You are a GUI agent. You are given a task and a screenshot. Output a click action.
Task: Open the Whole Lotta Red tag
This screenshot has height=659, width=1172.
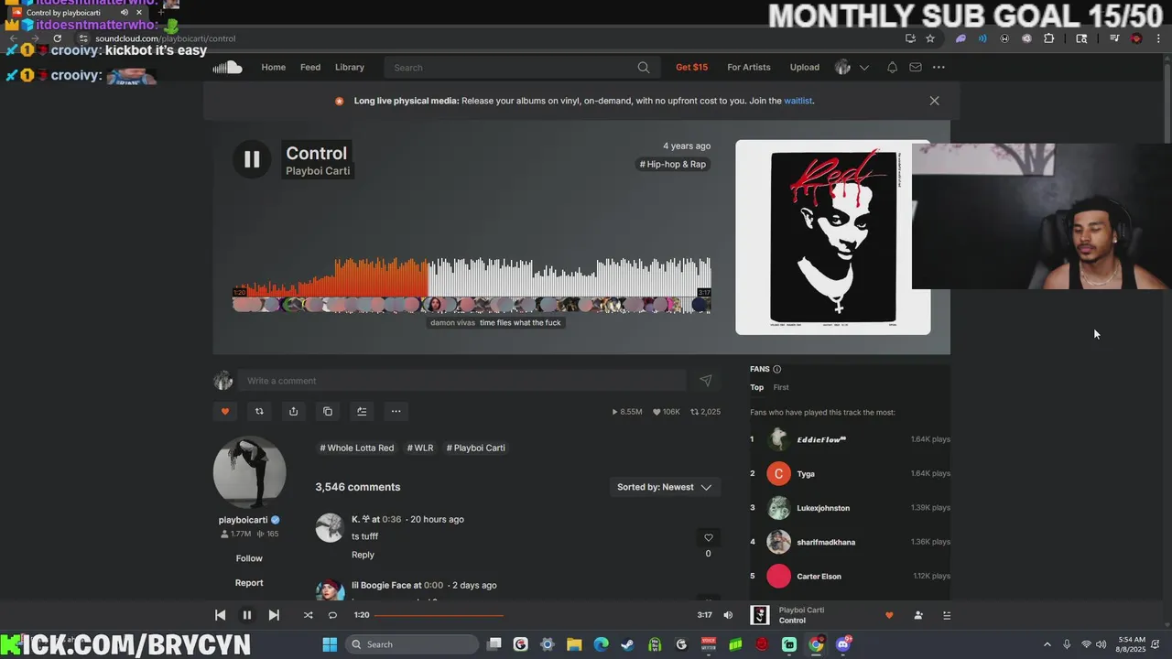click(x=357, y=448)
